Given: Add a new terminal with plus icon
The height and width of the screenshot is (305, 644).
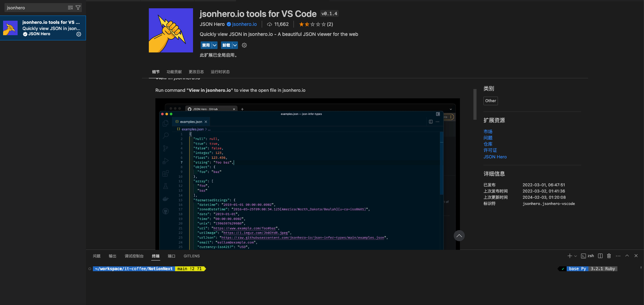Looking at the screenshot, I should [569, 256].
